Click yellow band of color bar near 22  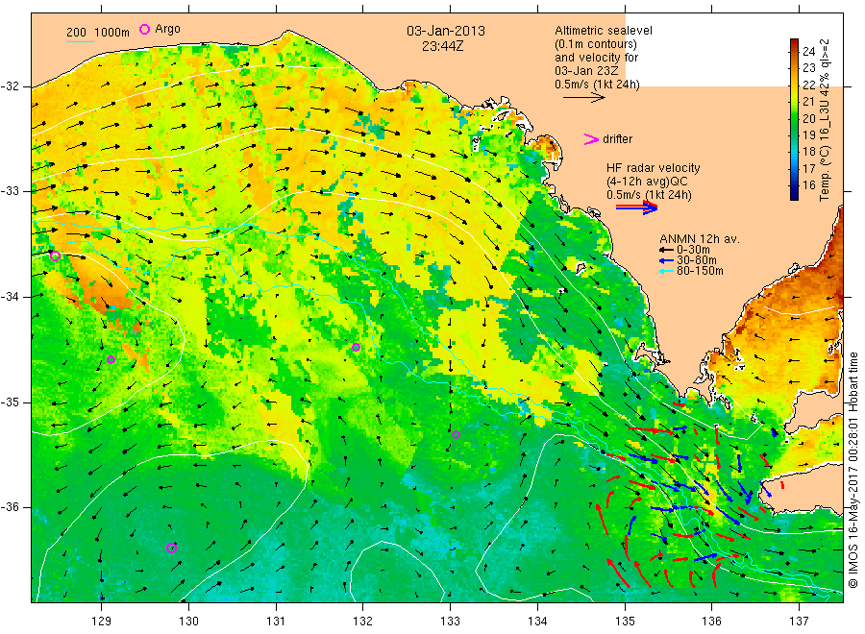click(x=794, y=85)
